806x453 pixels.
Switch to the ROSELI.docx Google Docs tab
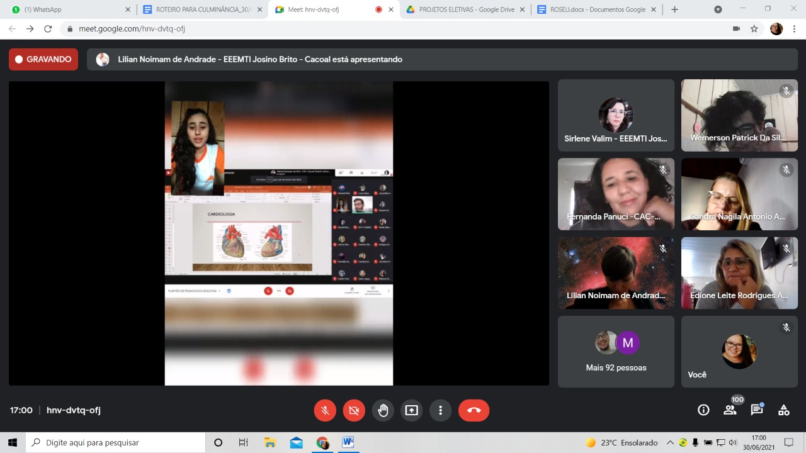pyautogui.click(x=595, y=9)
